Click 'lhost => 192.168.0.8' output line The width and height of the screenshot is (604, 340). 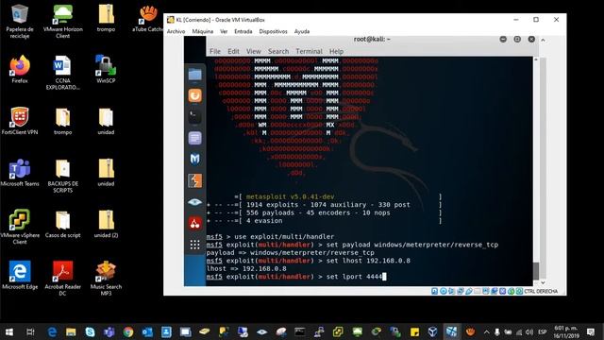246,268
